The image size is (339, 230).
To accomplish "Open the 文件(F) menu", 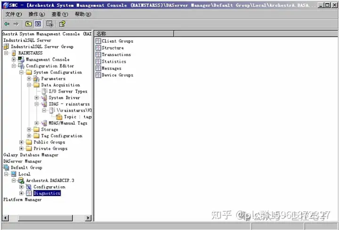I will 13,14.
